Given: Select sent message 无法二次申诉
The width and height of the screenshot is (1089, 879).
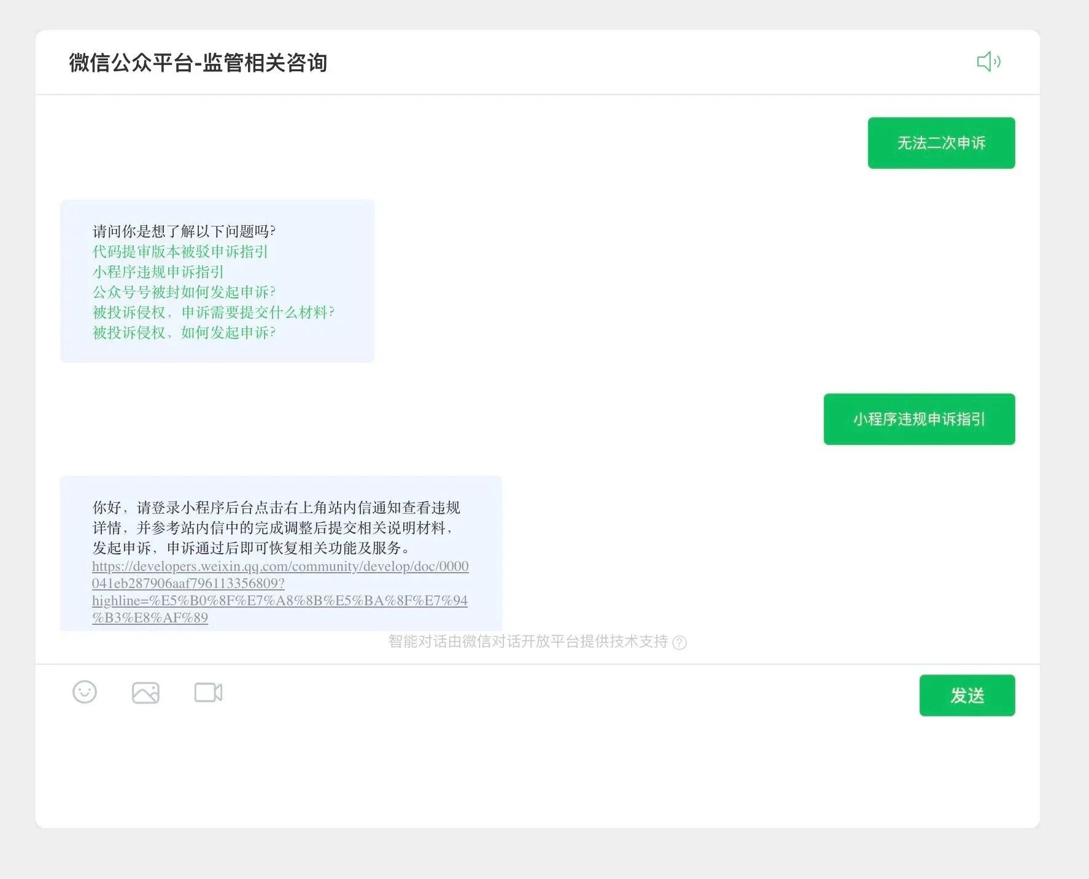Looking at the screenshot, I should click(x=941, y=143).
